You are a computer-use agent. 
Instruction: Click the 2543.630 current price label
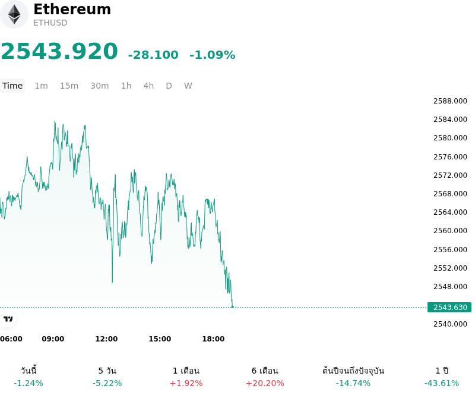pyautogui.click(x=449, y=308)
